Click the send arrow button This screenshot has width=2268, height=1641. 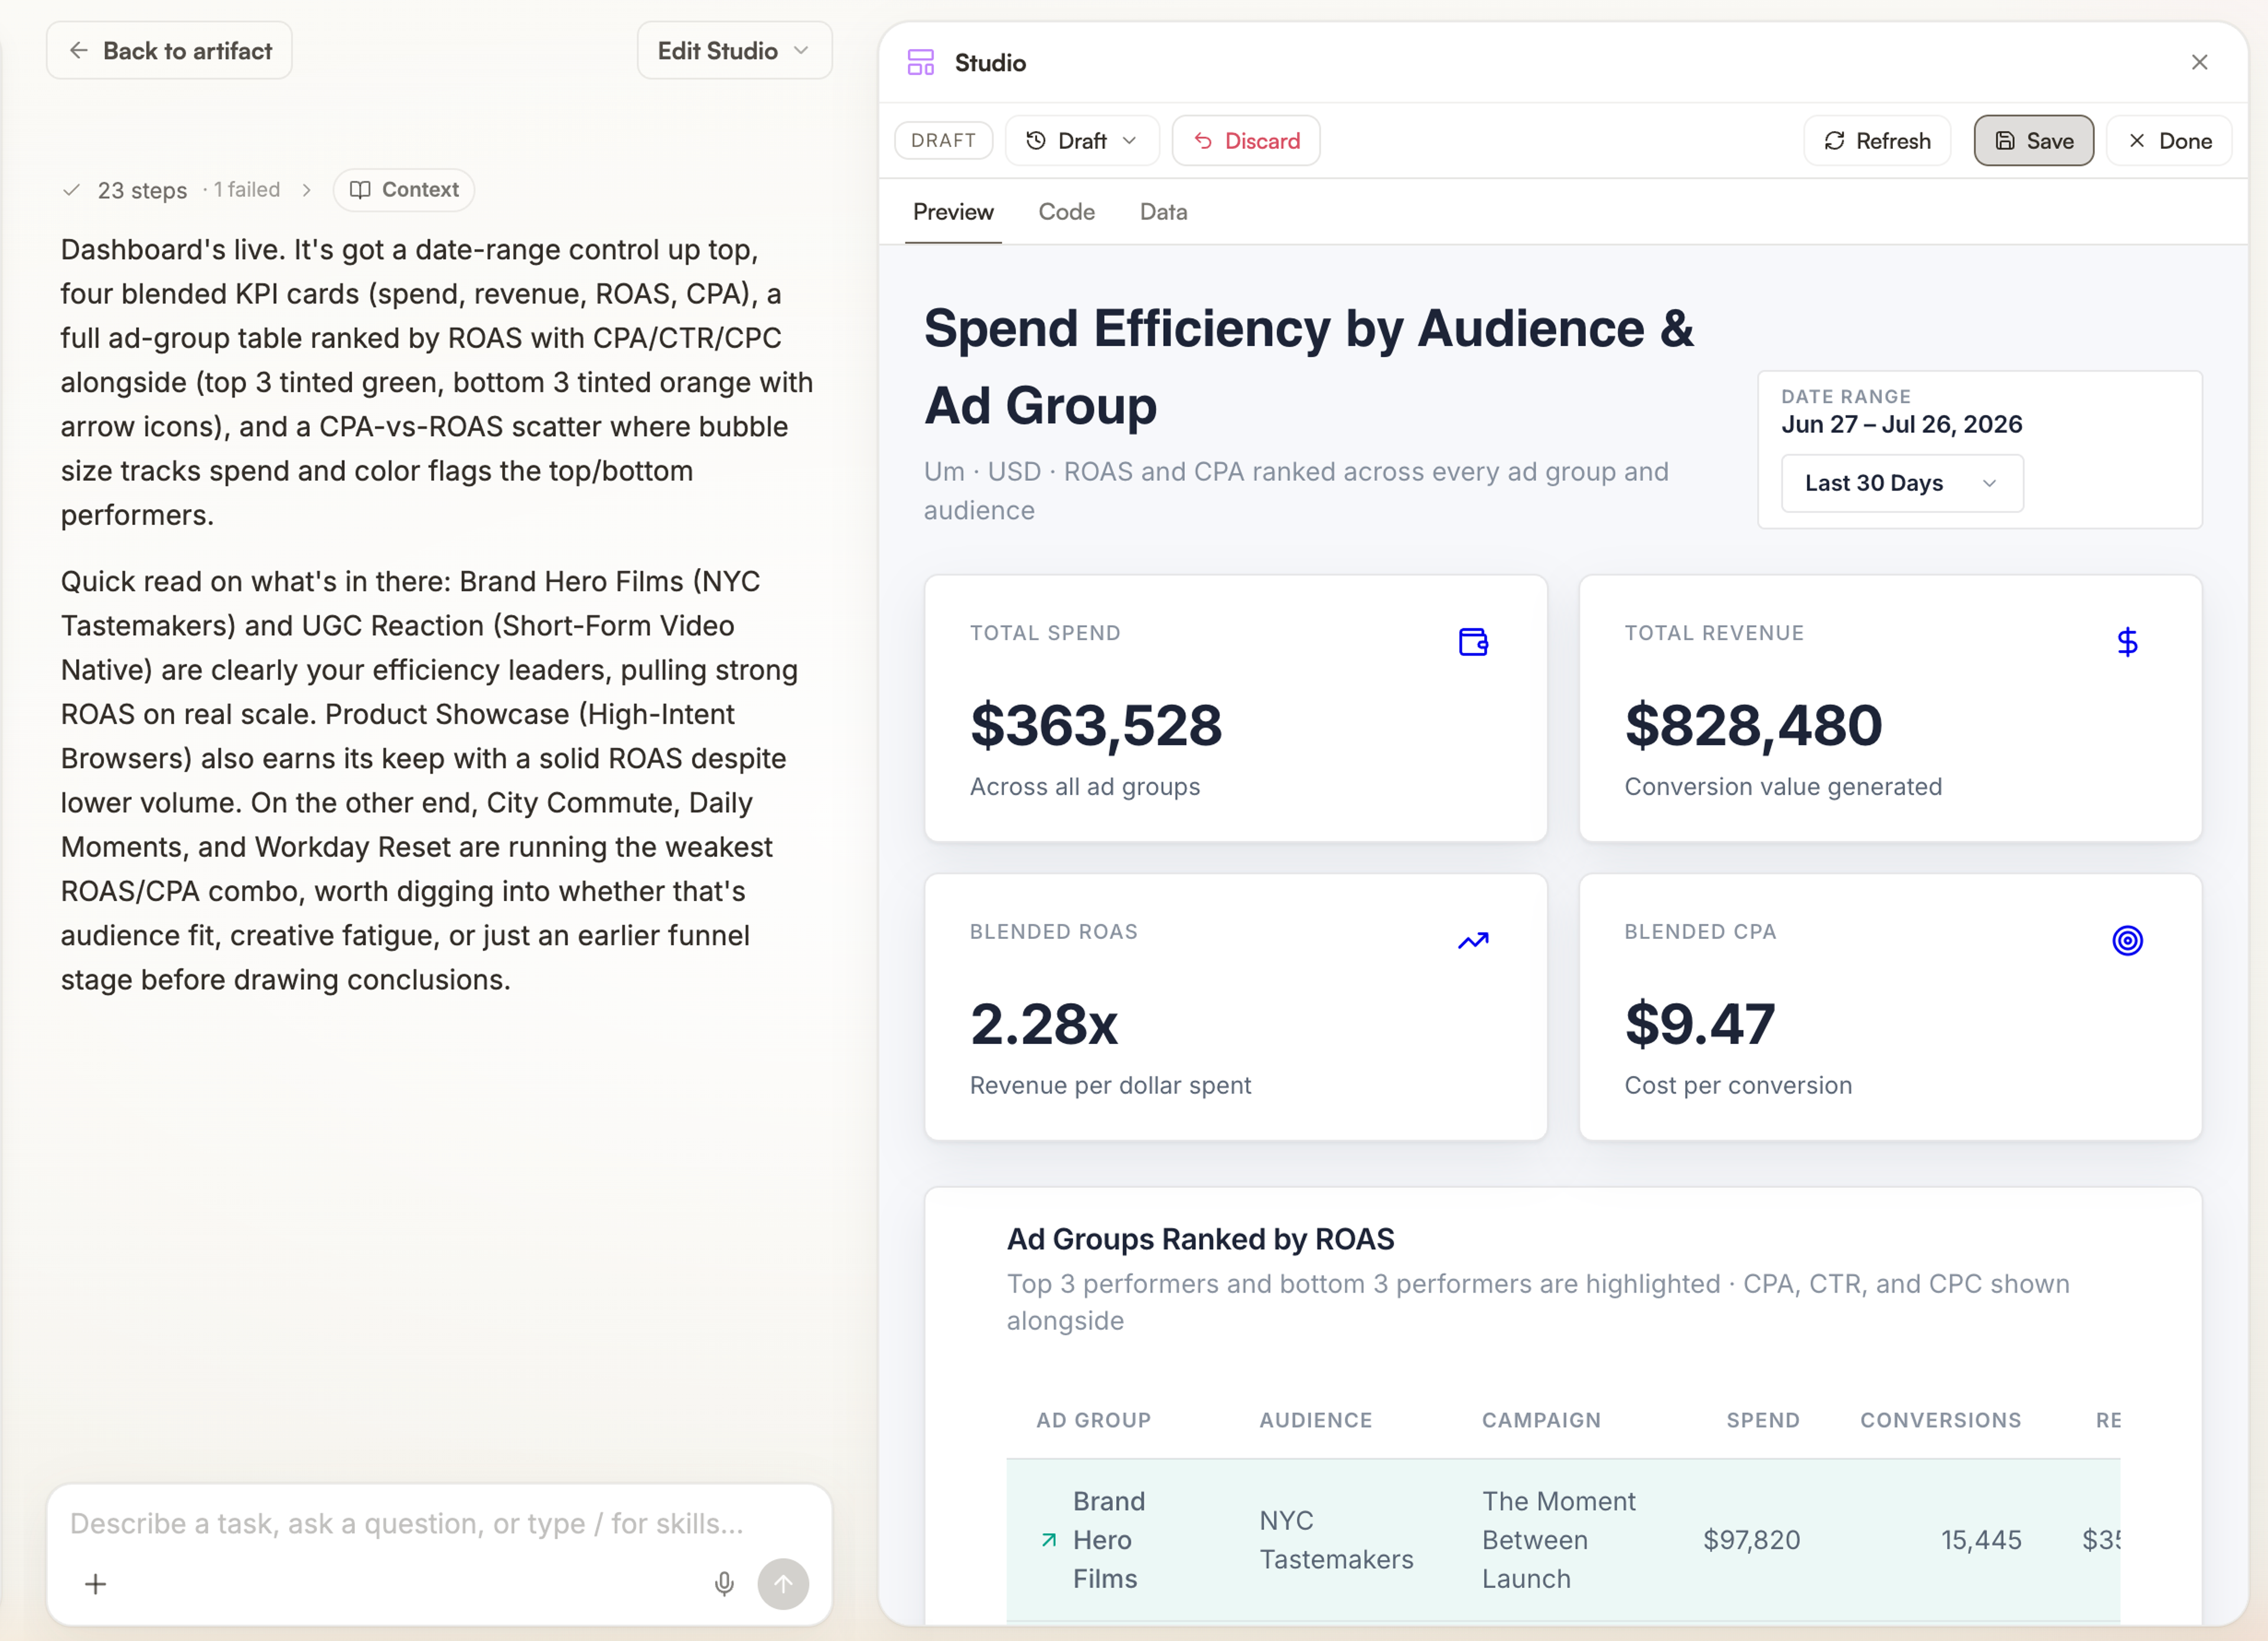point(783,1583)
